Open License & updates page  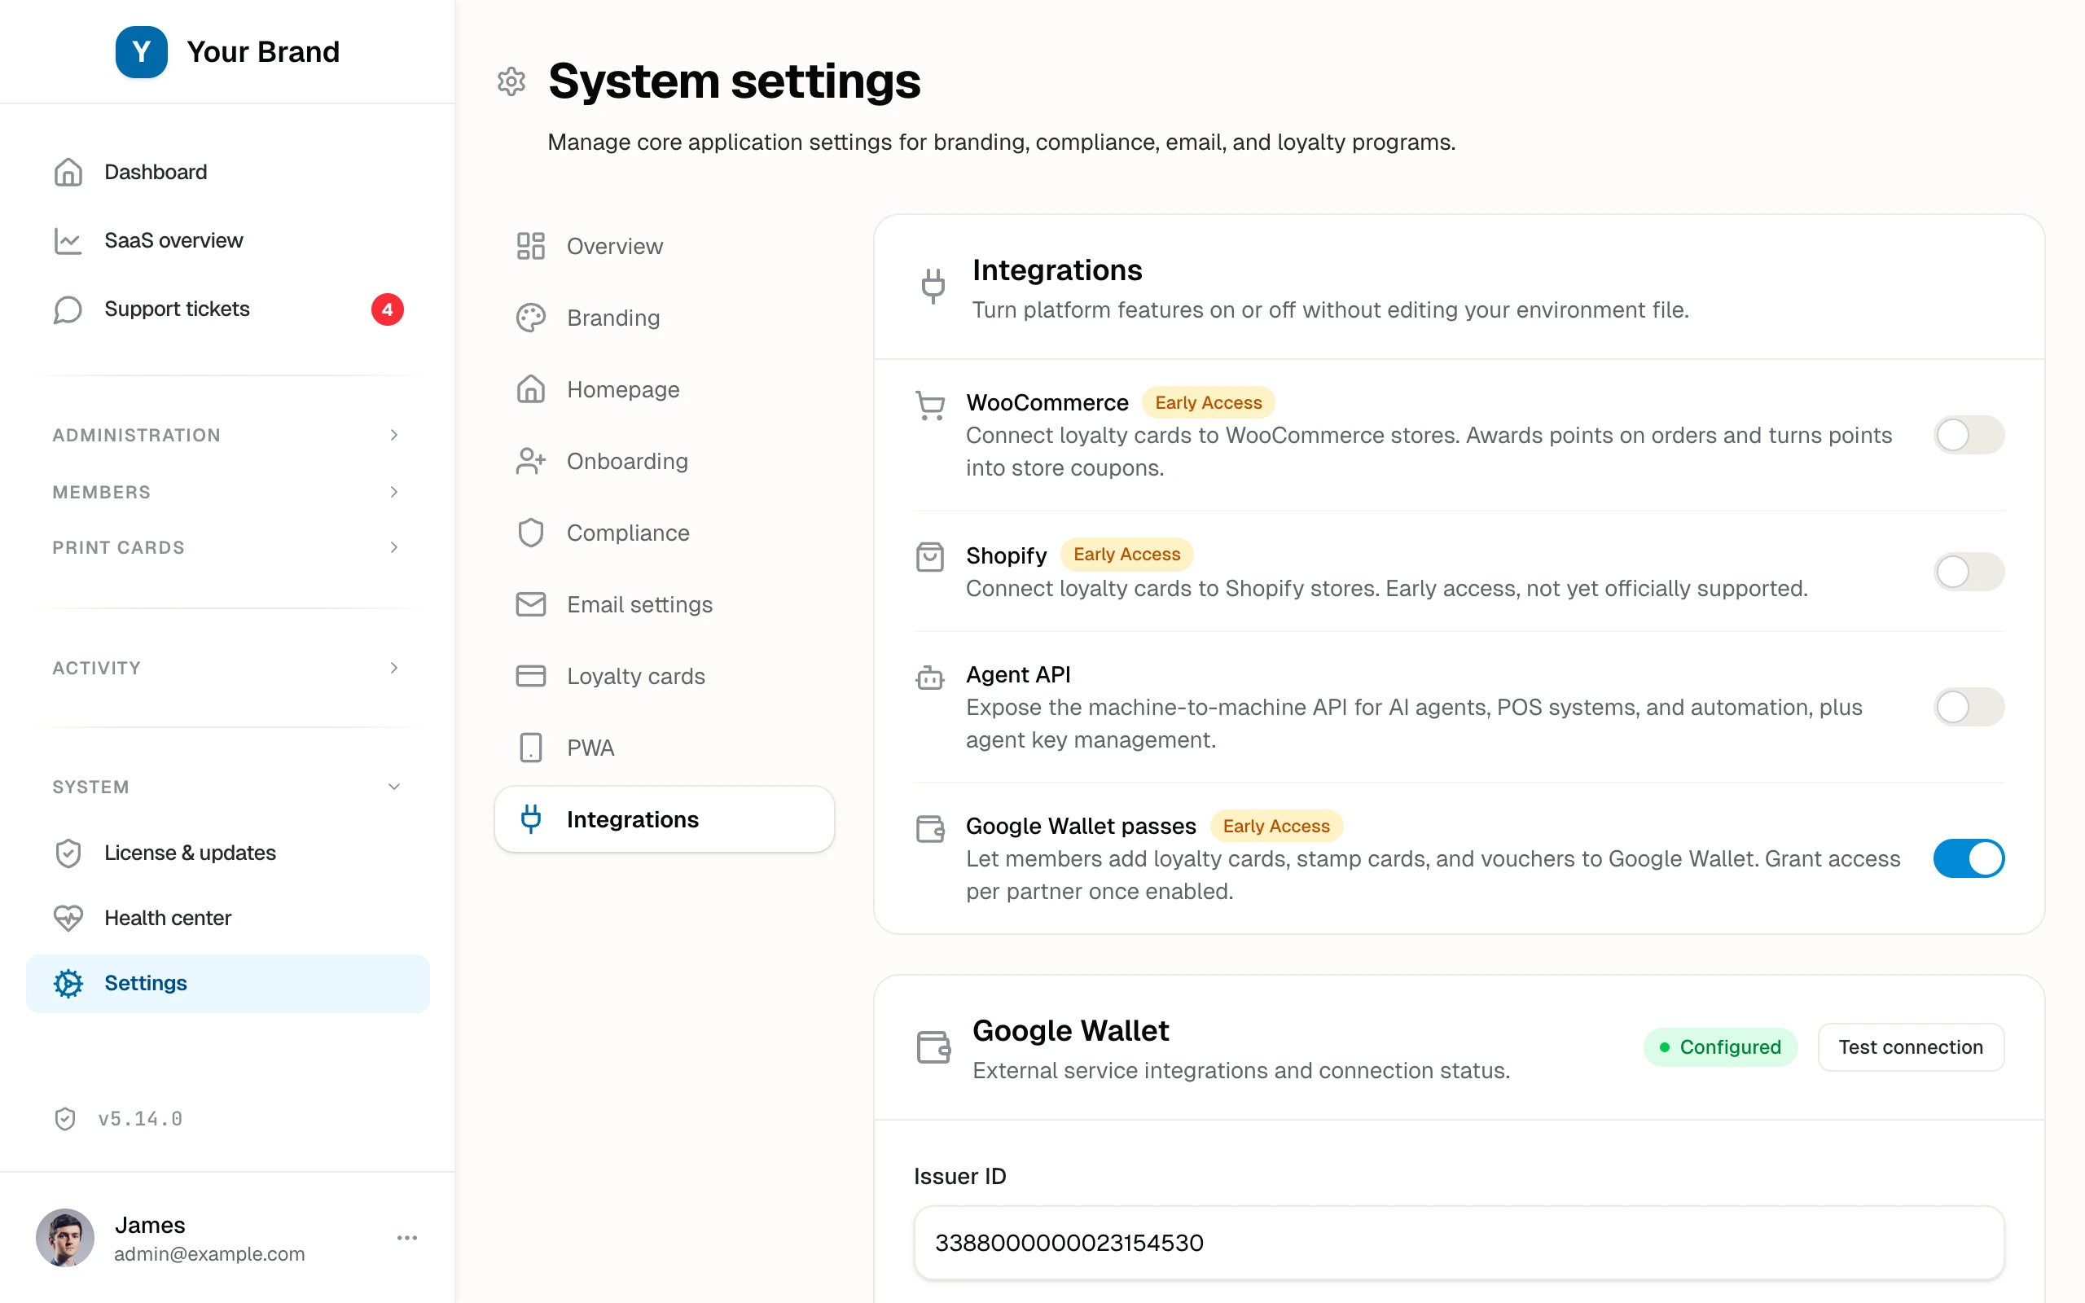pyautogui.click(x=227, y=853)
